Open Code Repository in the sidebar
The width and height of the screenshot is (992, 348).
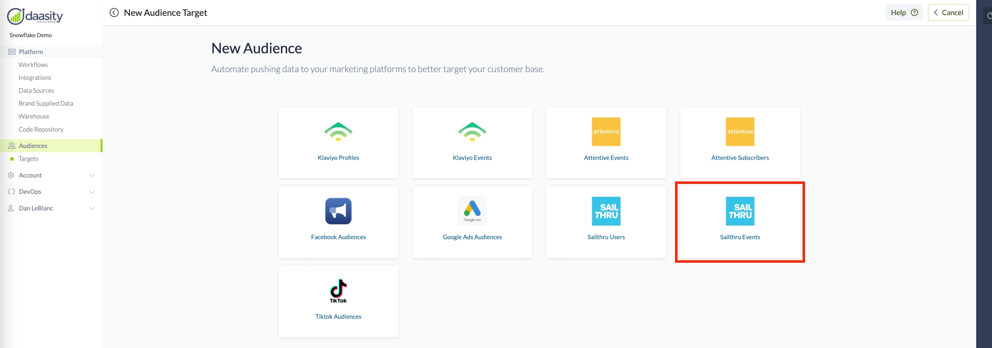[x=41, y=130]
